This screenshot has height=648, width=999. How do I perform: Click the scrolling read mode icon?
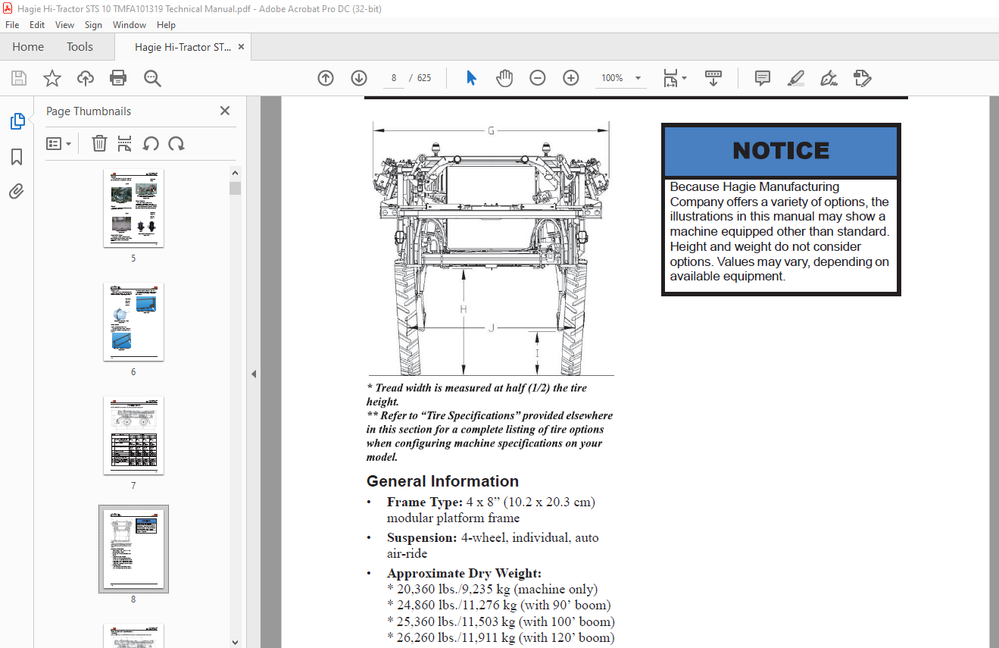pos(713,78)
